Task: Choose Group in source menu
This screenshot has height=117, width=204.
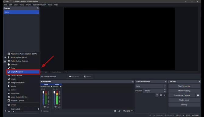Action: pos(23,105)
